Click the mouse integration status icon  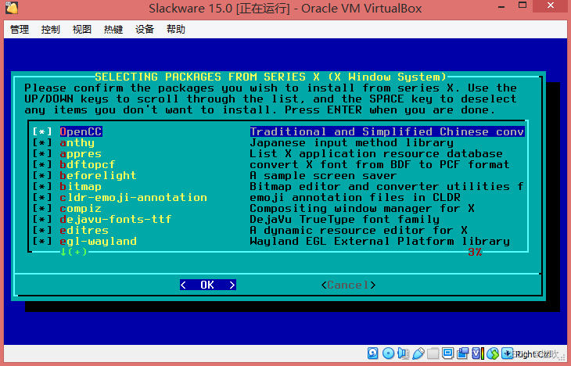pyautogui.click(x=492, y=353)
